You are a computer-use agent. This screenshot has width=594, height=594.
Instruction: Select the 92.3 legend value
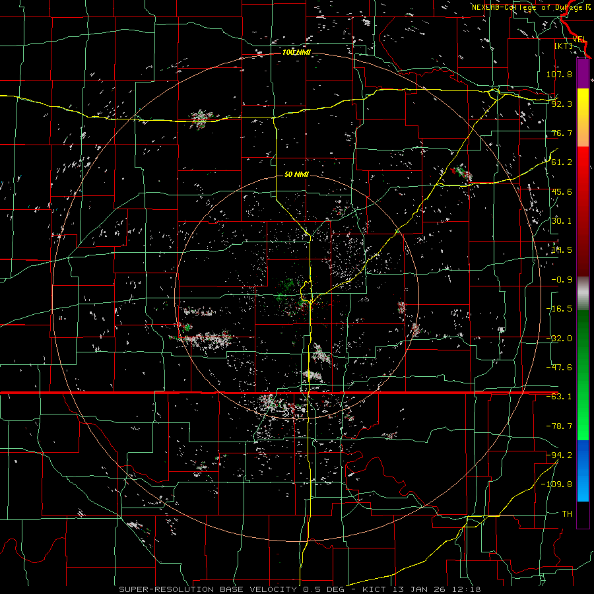(562, 104)
